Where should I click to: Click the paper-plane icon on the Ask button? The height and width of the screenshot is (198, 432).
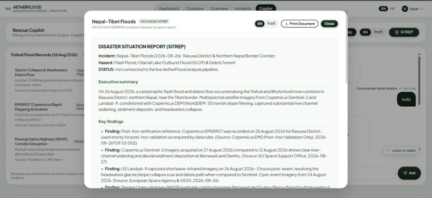(405, 173)
